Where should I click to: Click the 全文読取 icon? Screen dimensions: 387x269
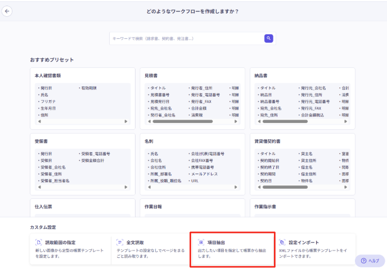click(120, 242)
